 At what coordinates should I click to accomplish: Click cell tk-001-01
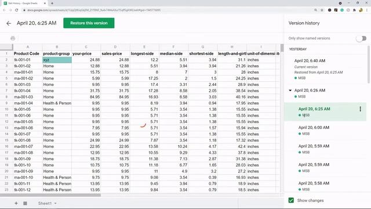pos(27,60)
